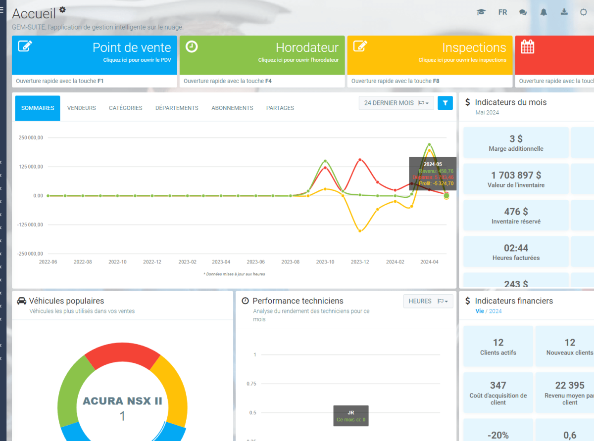Viewport: 594px width, 441px height.
Task: Click clock icon beside Performance techniciens
Action: click(245, 301)
